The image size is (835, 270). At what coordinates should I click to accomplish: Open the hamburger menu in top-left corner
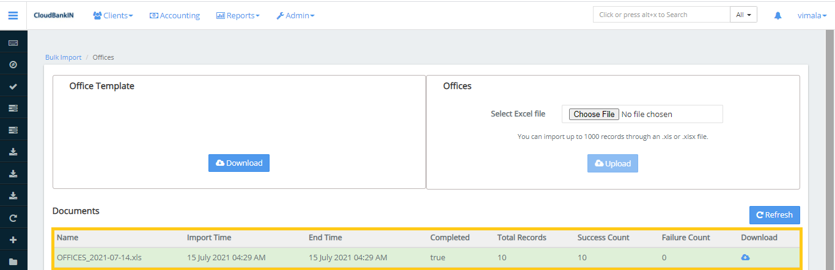pos(13,15)
